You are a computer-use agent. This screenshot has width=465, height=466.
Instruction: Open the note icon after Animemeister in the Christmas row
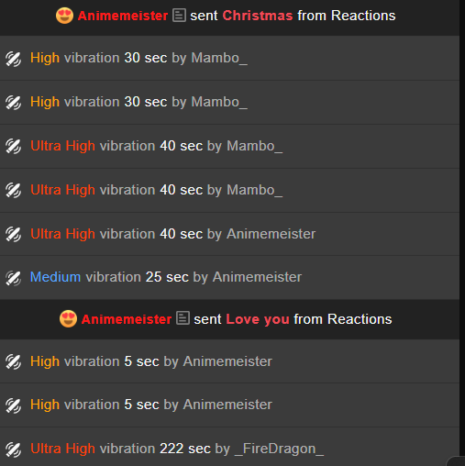pos(179,16)
